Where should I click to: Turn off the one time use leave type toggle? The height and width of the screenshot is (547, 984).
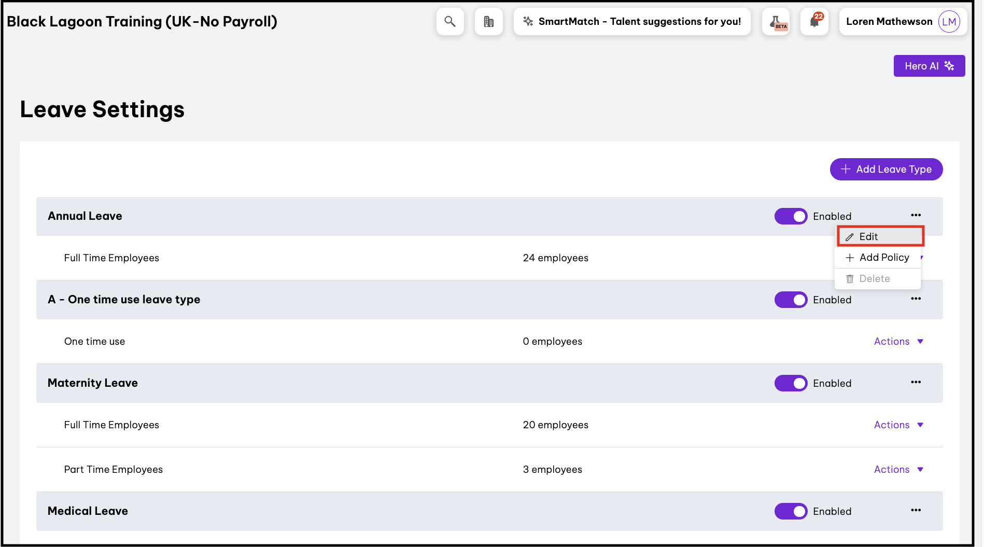click(791, 300)
